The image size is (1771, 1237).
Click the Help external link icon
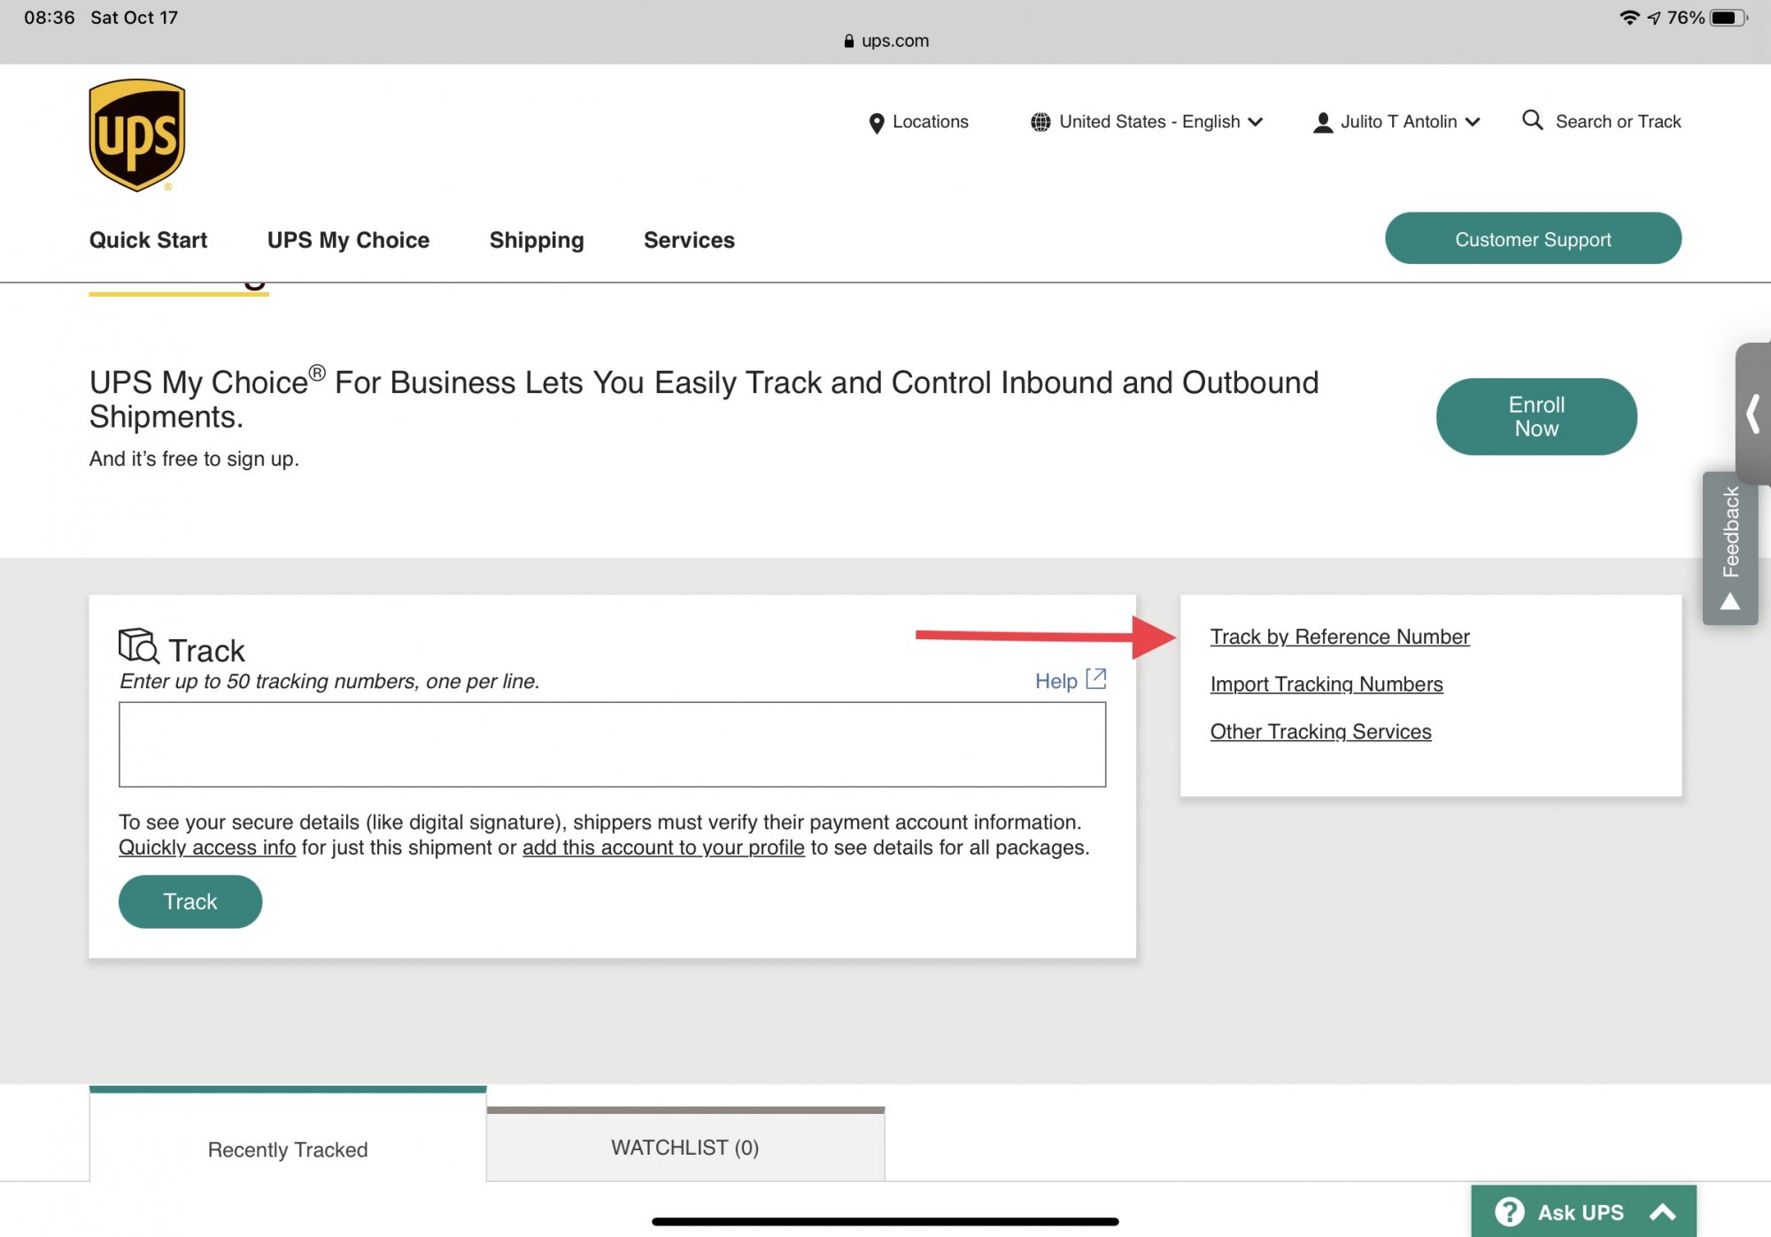pyautogui.click(x=1095, y=679)
